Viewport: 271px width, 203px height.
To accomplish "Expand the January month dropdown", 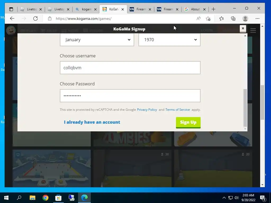I will (97, 40).
